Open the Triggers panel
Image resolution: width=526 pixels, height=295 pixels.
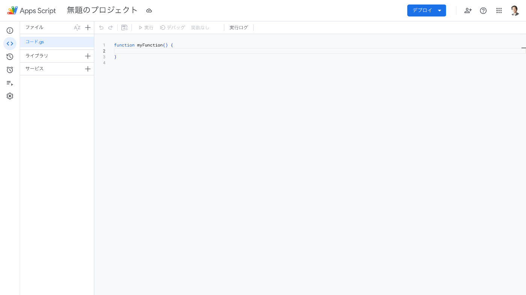[10, 70]
